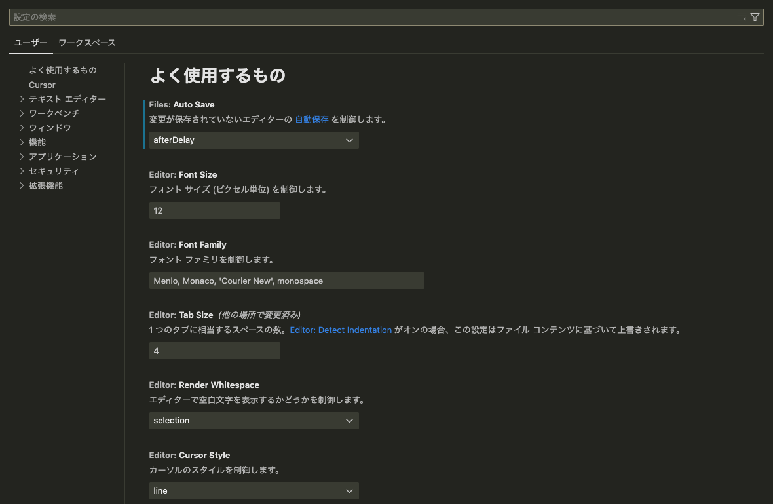The image size is (773, 504).
Task: Click the clear settings search icon
Action: tap(742, 17)
